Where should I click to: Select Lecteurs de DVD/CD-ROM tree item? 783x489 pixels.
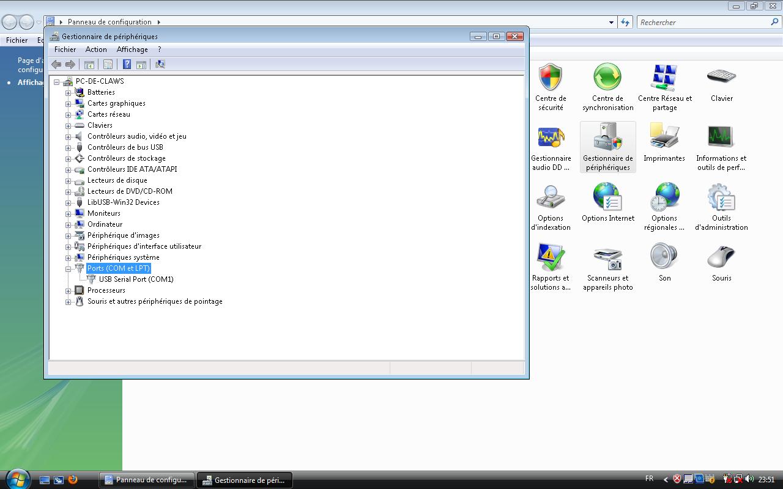tap(130, 191)
